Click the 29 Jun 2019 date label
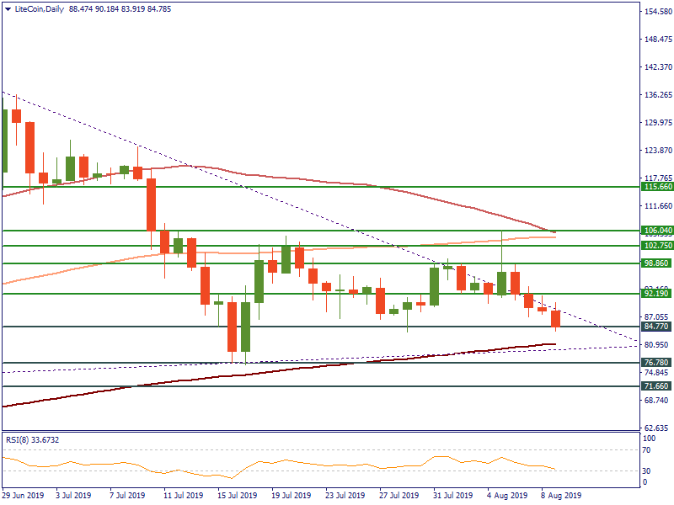The width and height of the screenshot is (674, 505). pos(23,496)
